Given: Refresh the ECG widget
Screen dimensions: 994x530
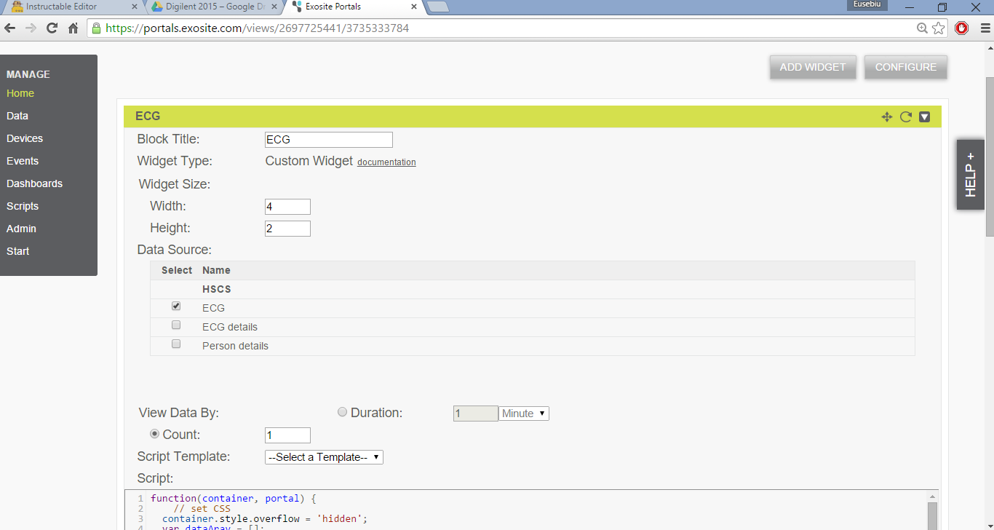Looking at the screenshot, I should [906, 116].
